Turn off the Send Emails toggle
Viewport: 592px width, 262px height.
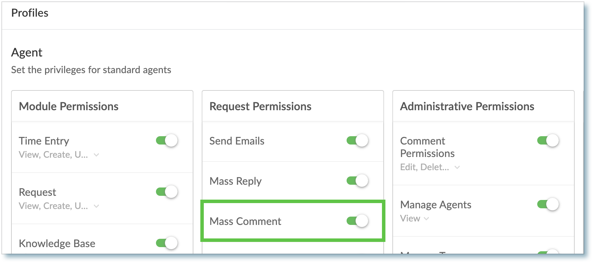(357, 141)
